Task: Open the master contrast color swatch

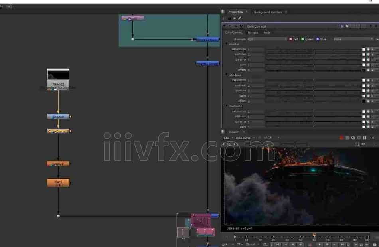Action: [363, 55]
